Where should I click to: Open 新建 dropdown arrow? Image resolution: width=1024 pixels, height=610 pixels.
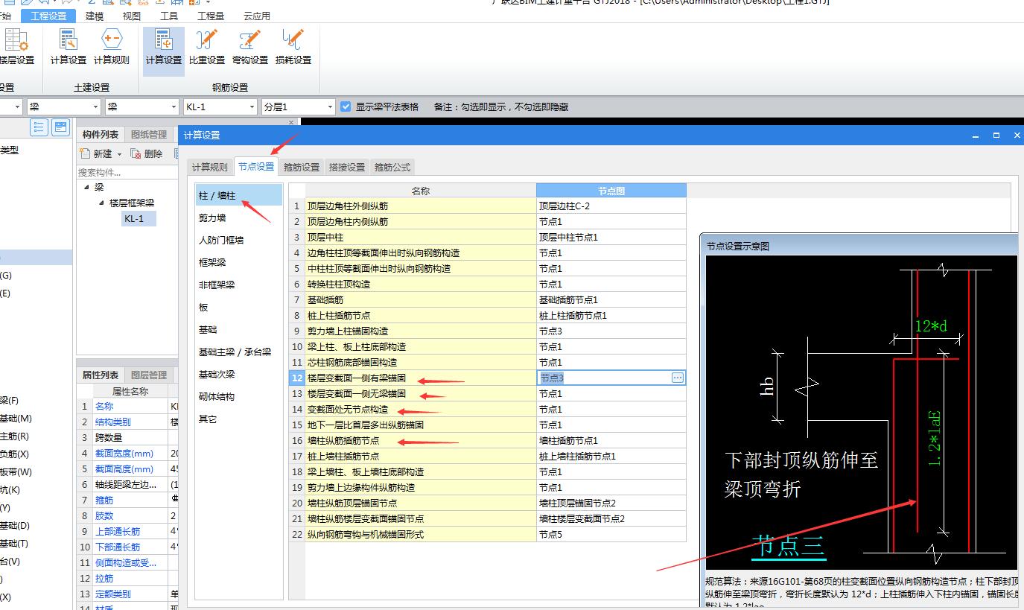pyautogui.click(x=119, y=154)
